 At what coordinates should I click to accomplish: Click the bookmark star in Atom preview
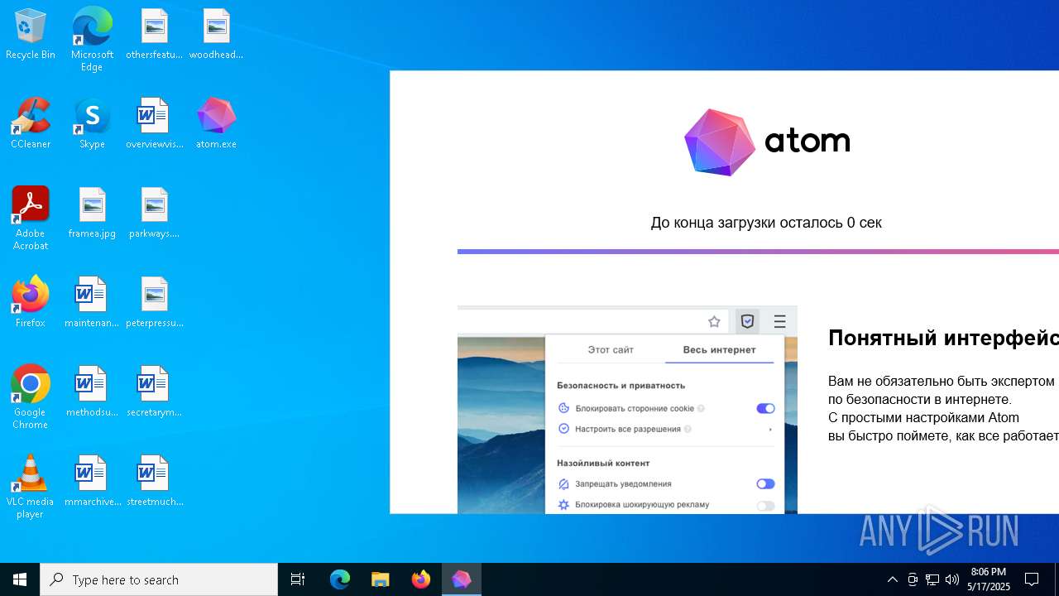pyautogui.click(x=714, y=321)
